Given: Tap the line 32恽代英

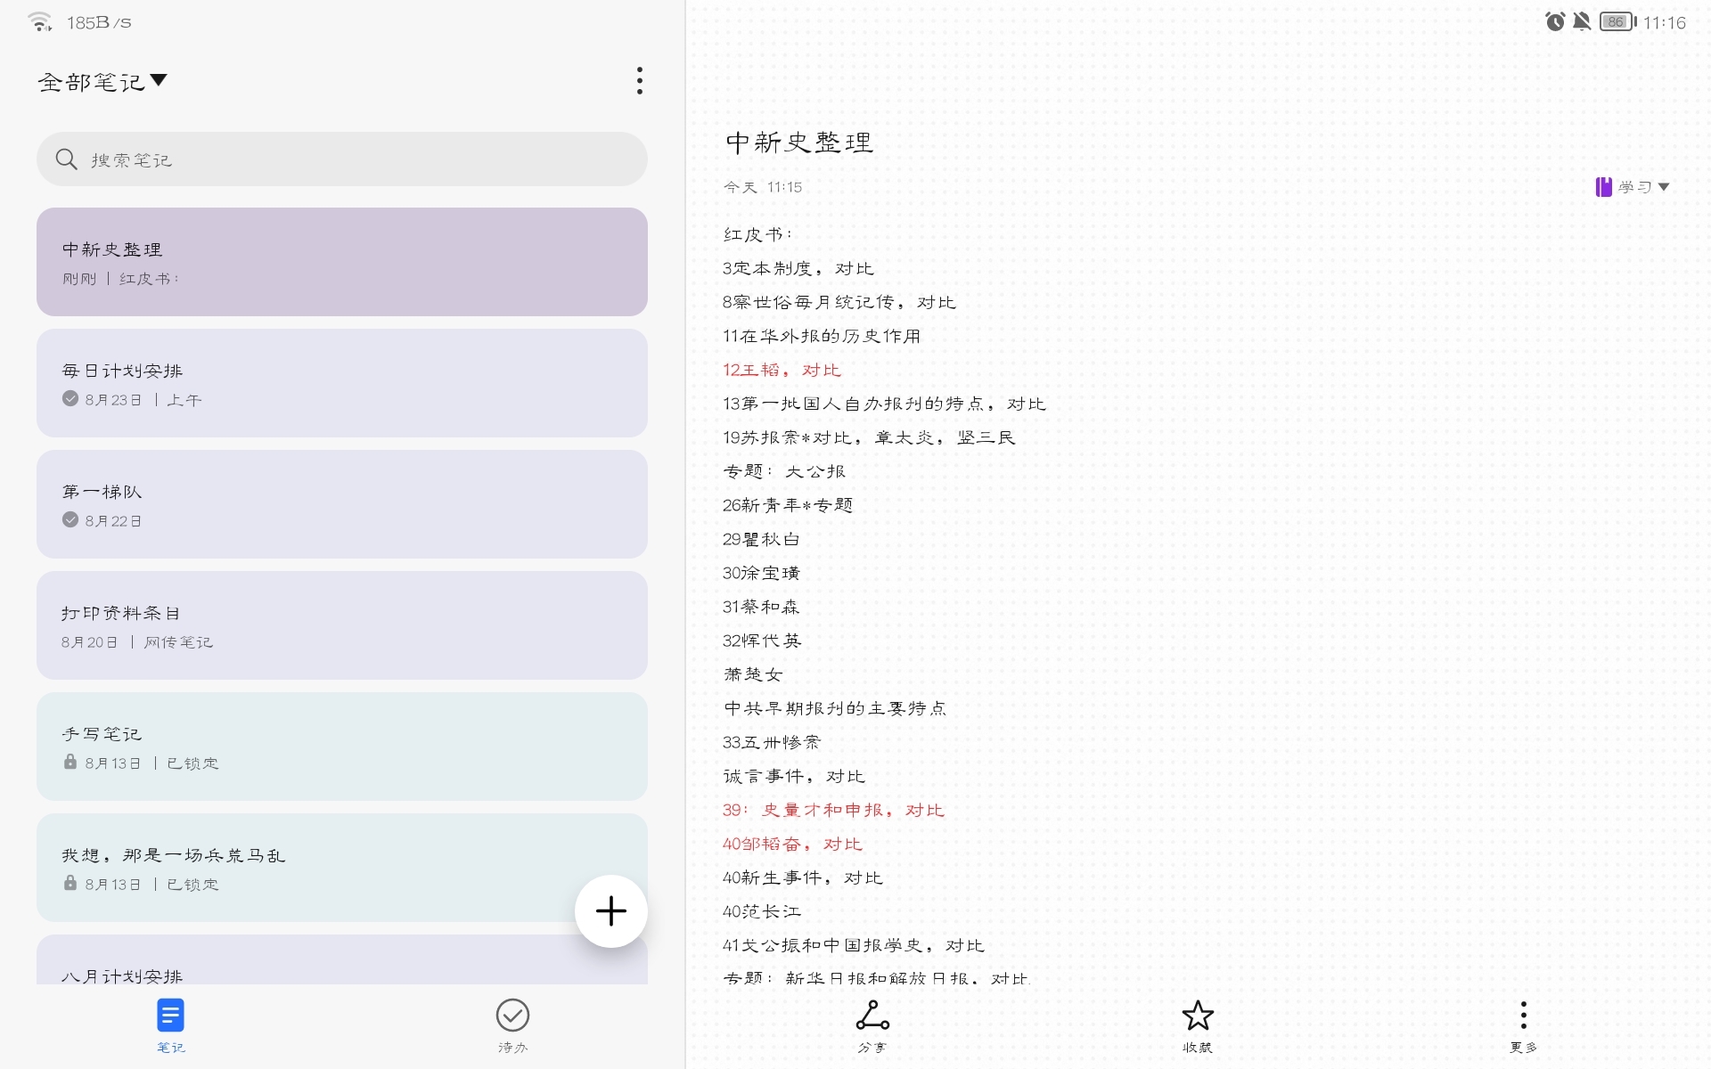Looking at the screenshot, I should click(762, 641).
